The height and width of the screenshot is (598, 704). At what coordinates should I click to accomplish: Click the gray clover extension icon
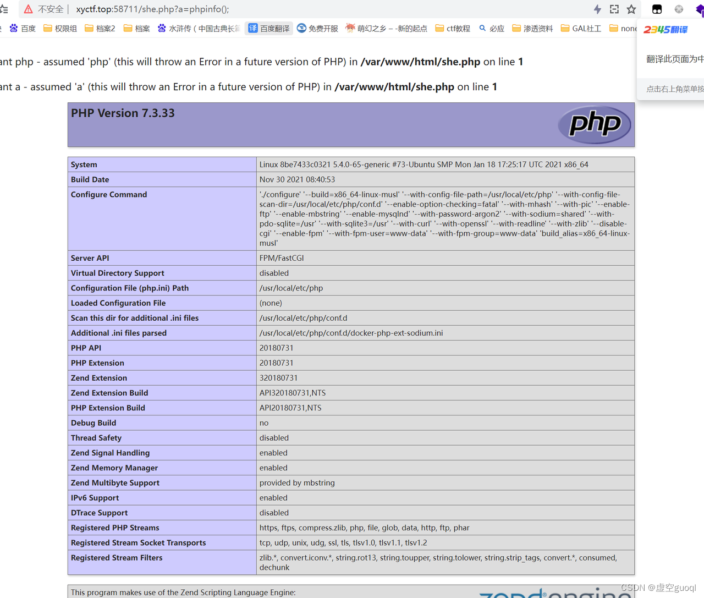coord(678,9)
